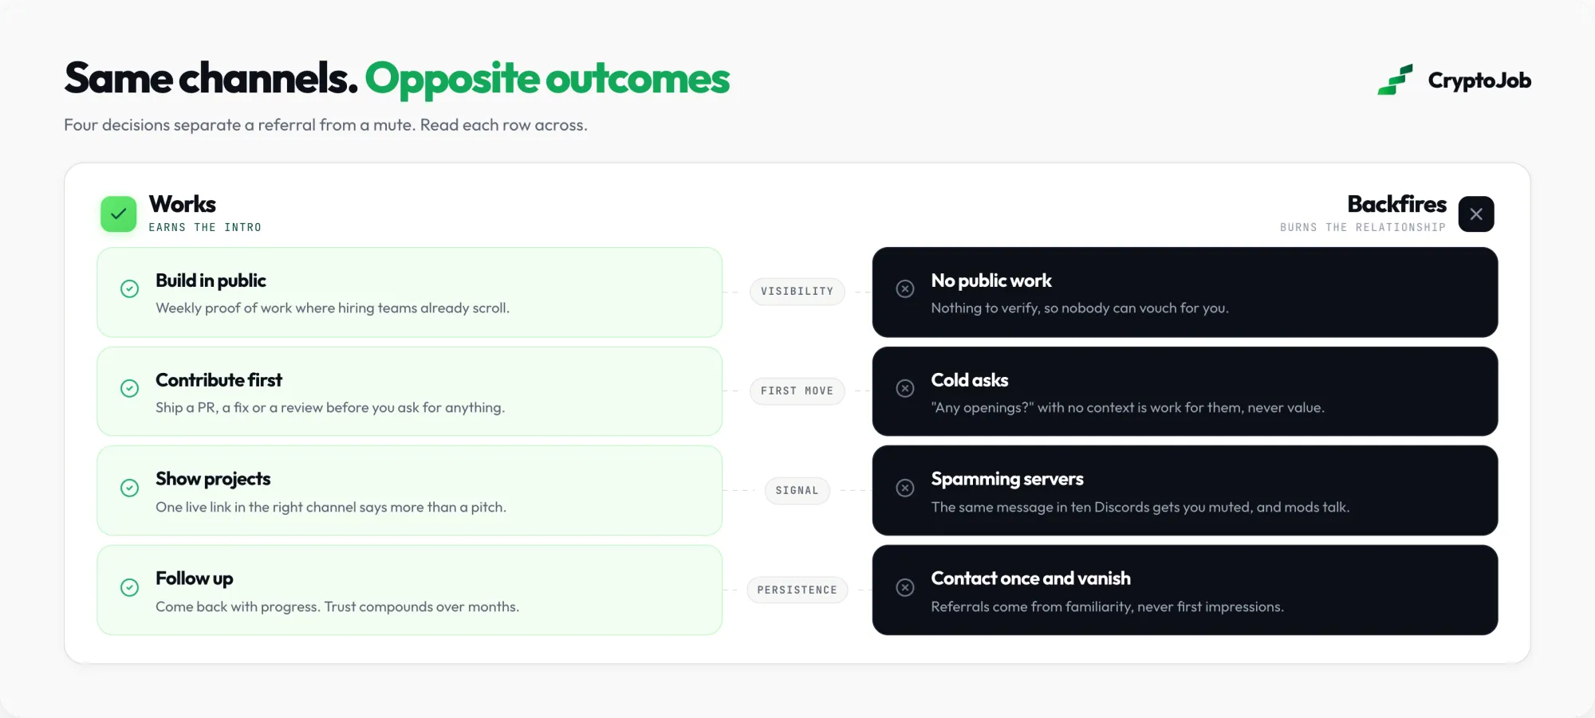Screen dimensions: 1595x718
Task: Open the Cold asks dark card
Action: (1185, 391)
